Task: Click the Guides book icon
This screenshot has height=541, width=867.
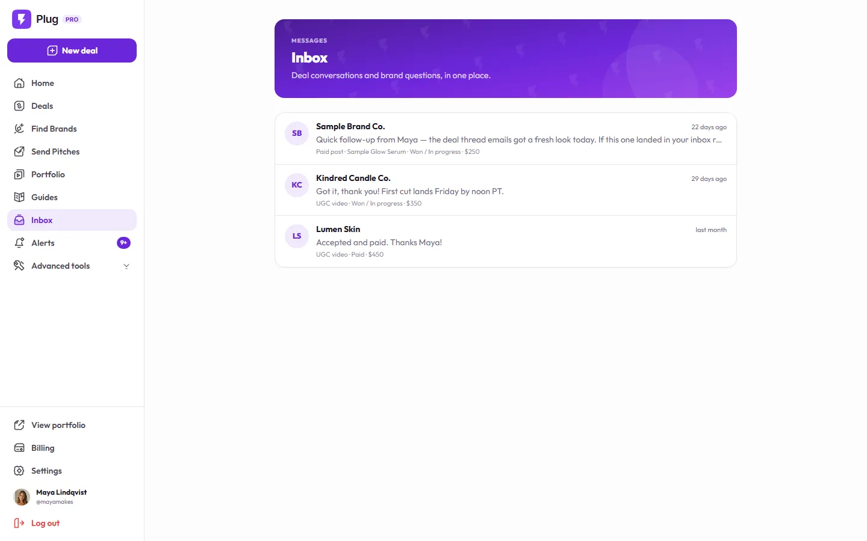Action: pos(19,197)
